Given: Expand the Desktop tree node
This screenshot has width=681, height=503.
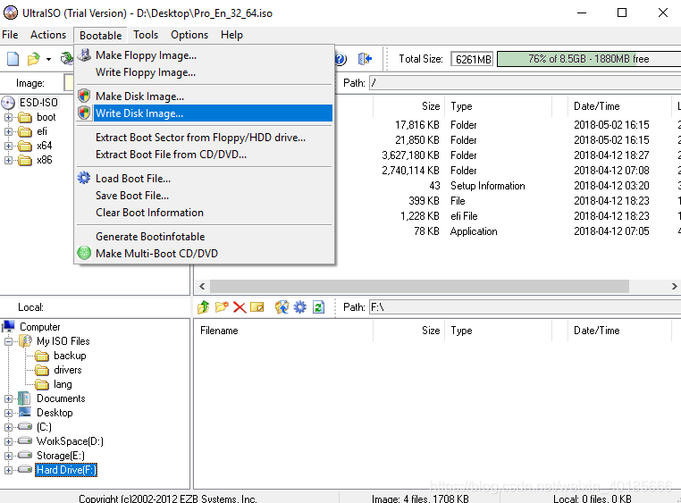Looking at the screenshot, I should [x=8, y=413].
